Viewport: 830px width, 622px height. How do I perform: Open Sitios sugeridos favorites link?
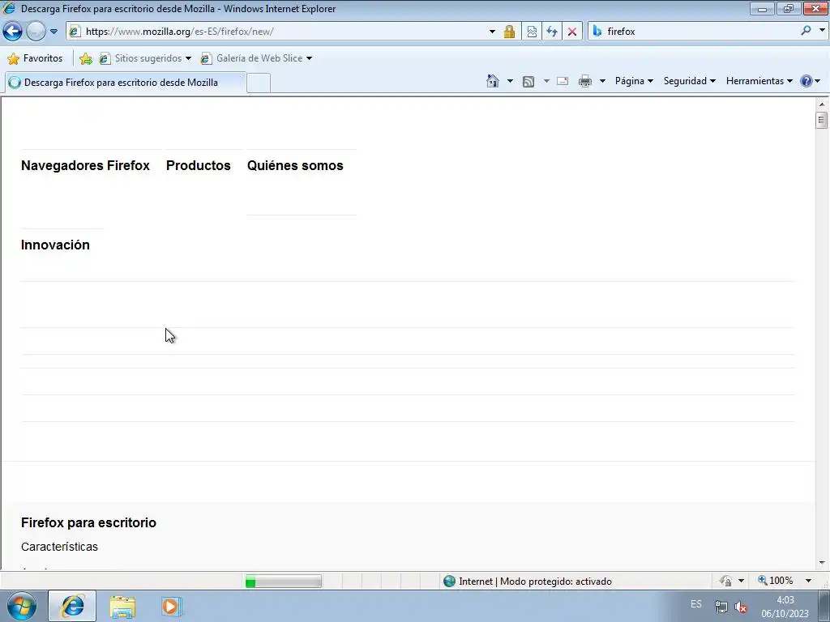coord(145,58)
